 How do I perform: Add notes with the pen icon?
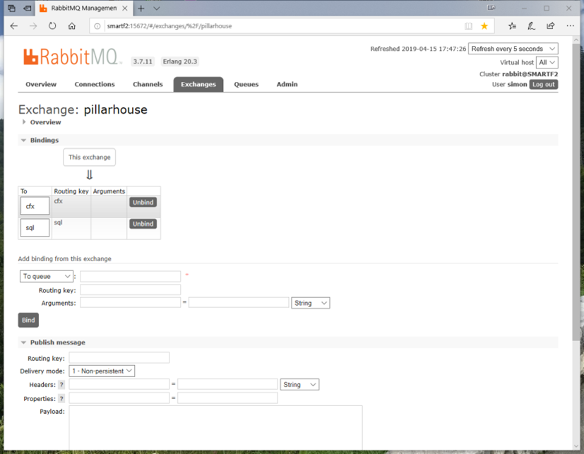click(x=532, y=26)
